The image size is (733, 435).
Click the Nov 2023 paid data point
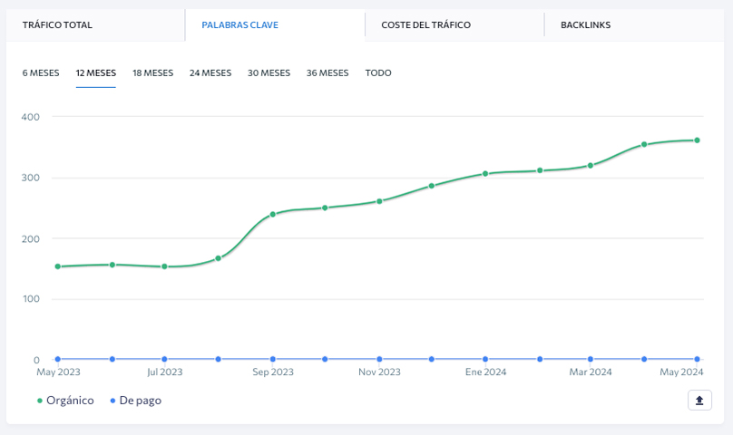pyautogui.click(x=379, y=359)
